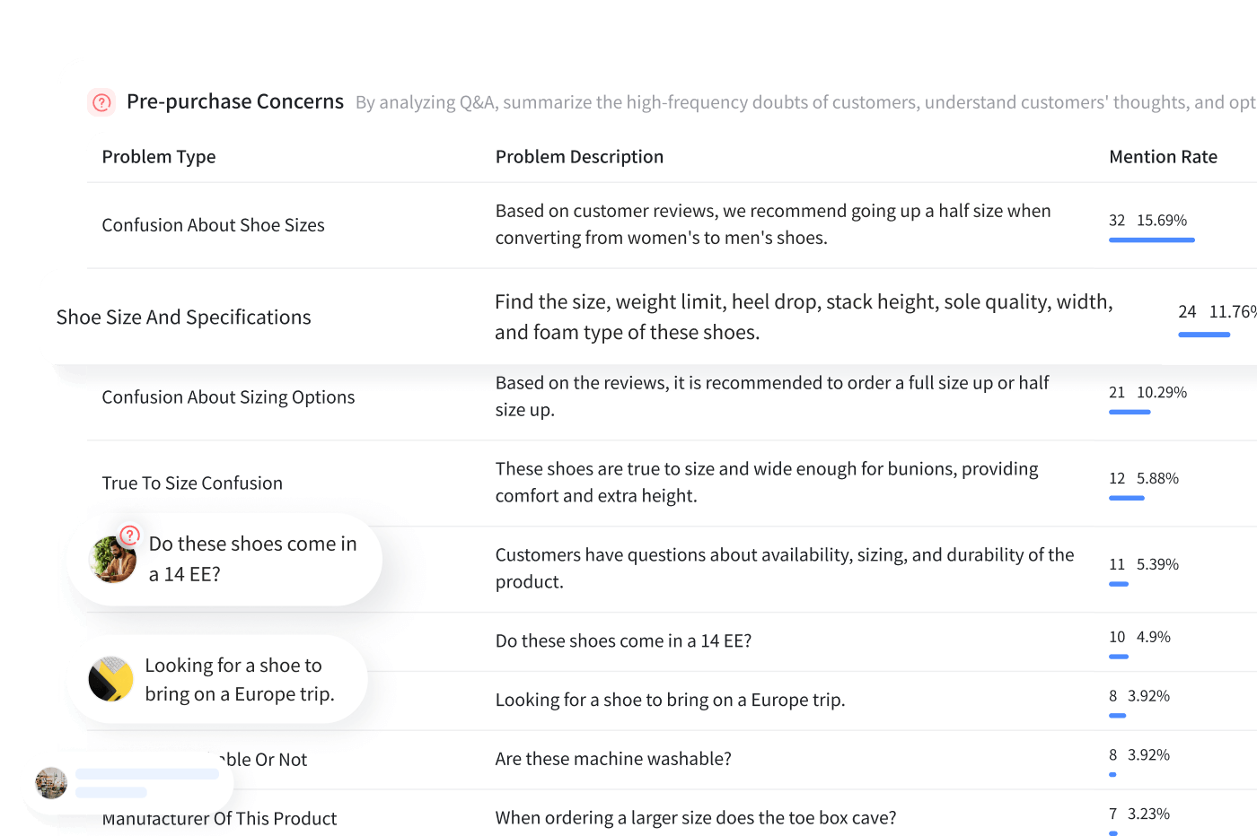Select the Shoe Size And Specifications row
1257x836 pixels.
[x=183, y=318]
